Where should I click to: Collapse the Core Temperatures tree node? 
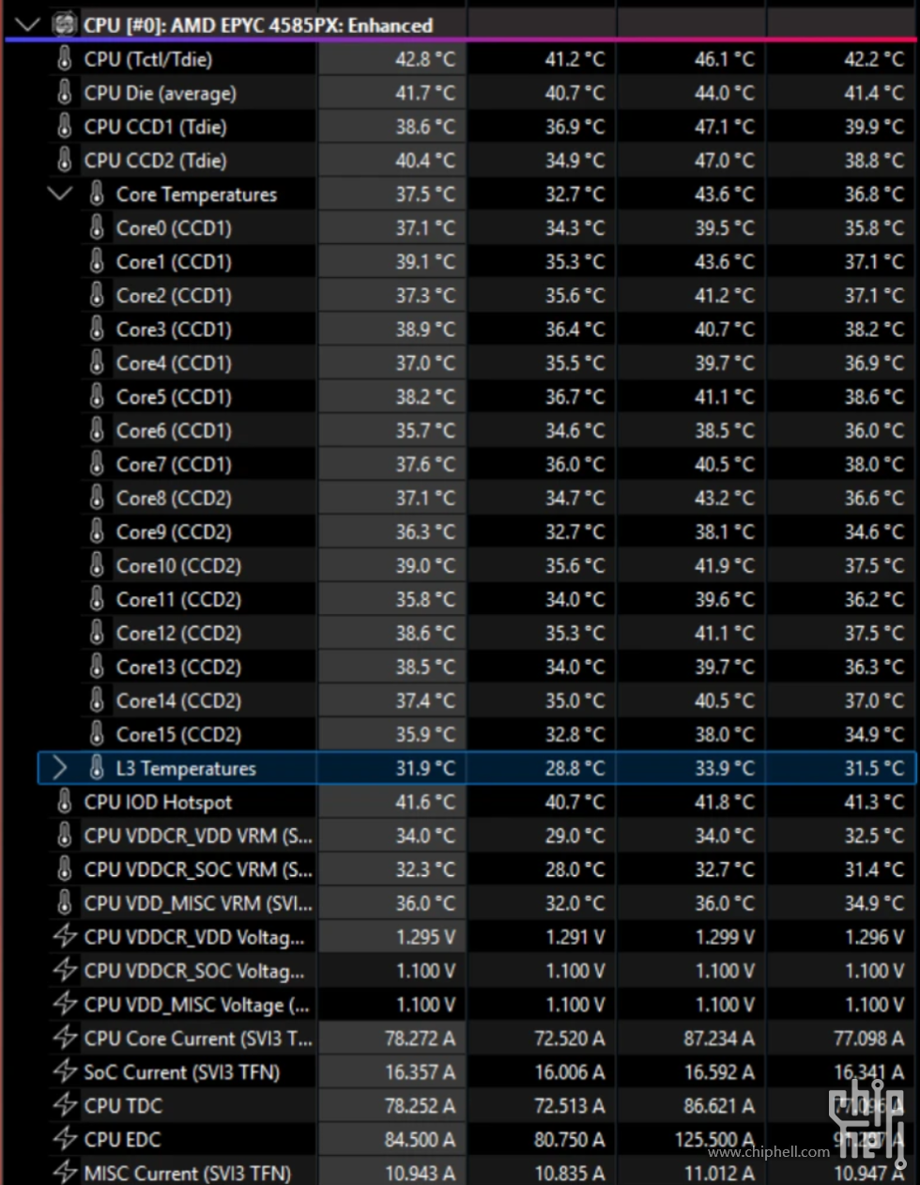click(60, 194)
